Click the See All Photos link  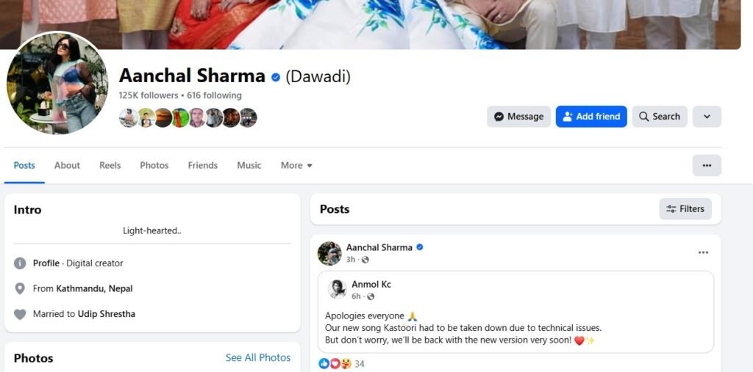[x=258, y=357]
